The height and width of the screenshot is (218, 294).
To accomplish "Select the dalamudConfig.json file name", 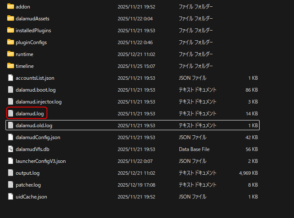I will pyautogui.click(x=38, y=137).
